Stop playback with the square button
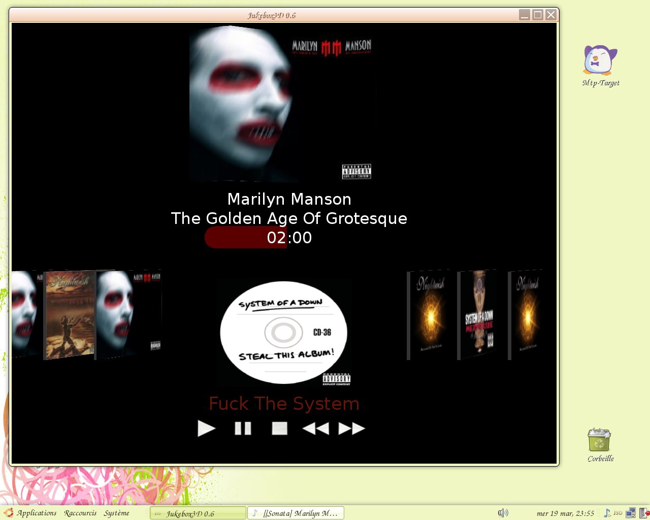Viewport: 650px width, 520px height. point(279,429)
